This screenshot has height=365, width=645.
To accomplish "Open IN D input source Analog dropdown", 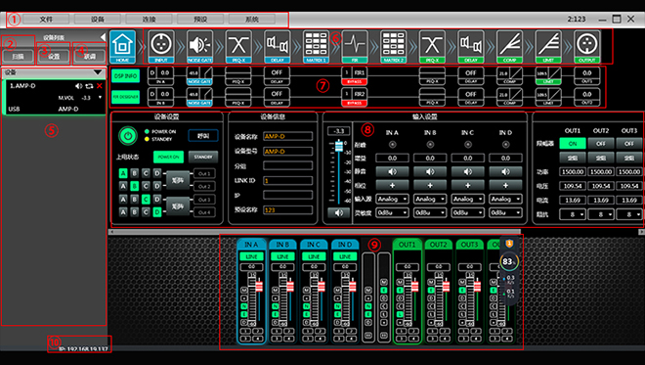I will (505, 199).
